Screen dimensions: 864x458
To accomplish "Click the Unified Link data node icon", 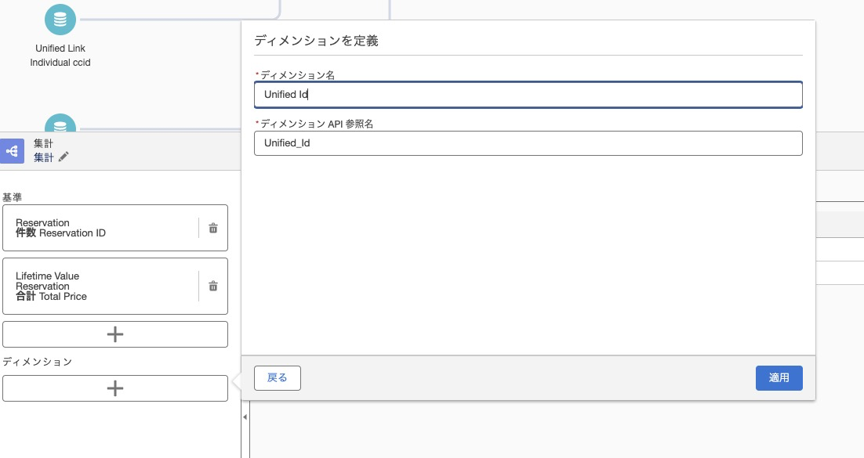I will (60, 20).
